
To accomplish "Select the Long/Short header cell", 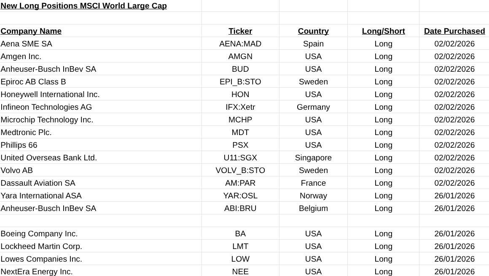I will 383,31.
